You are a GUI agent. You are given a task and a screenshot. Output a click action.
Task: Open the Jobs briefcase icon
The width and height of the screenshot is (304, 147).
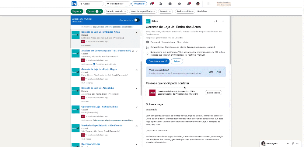(170, 4)
